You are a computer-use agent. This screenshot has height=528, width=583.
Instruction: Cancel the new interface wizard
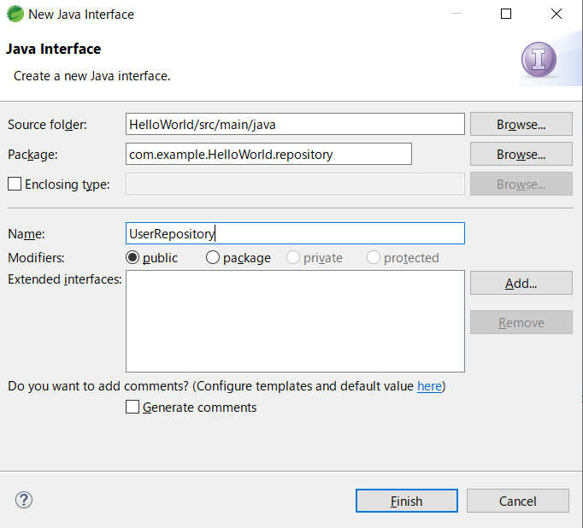coord(517,501)
